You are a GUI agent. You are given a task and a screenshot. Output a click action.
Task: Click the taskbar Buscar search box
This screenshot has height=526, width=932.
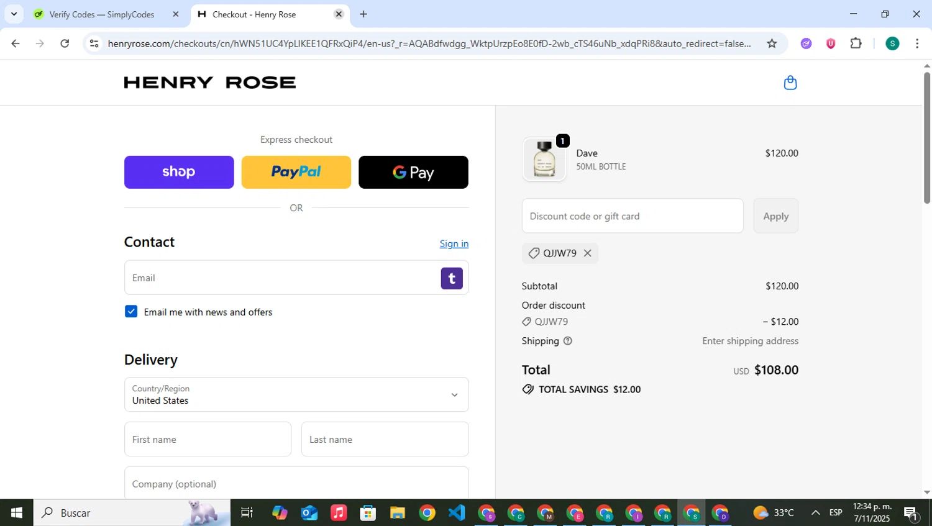pyautogui.click(x=132, y=513)
